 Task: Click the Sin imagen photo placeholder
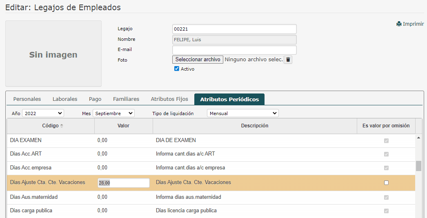(53, 53)
